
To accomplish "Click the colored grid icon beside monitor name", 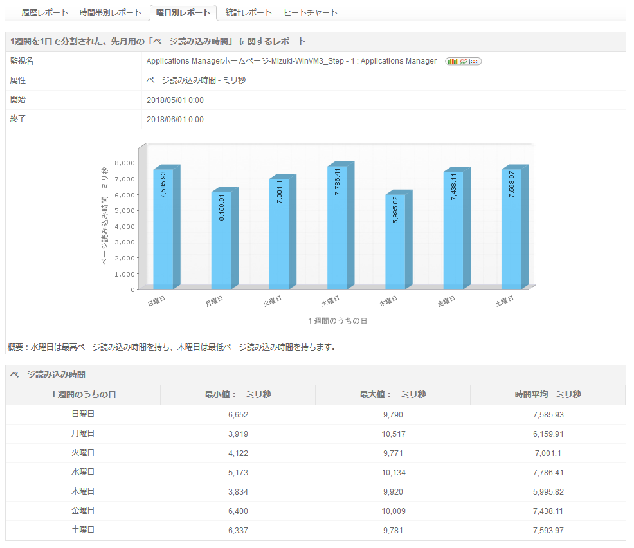I will coord(475,62).
